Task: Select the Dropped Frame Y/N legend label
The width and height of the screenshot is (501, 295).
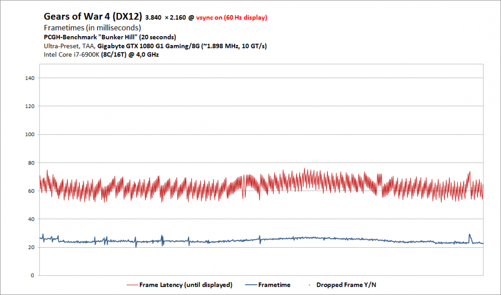Action: pos(346,285)
